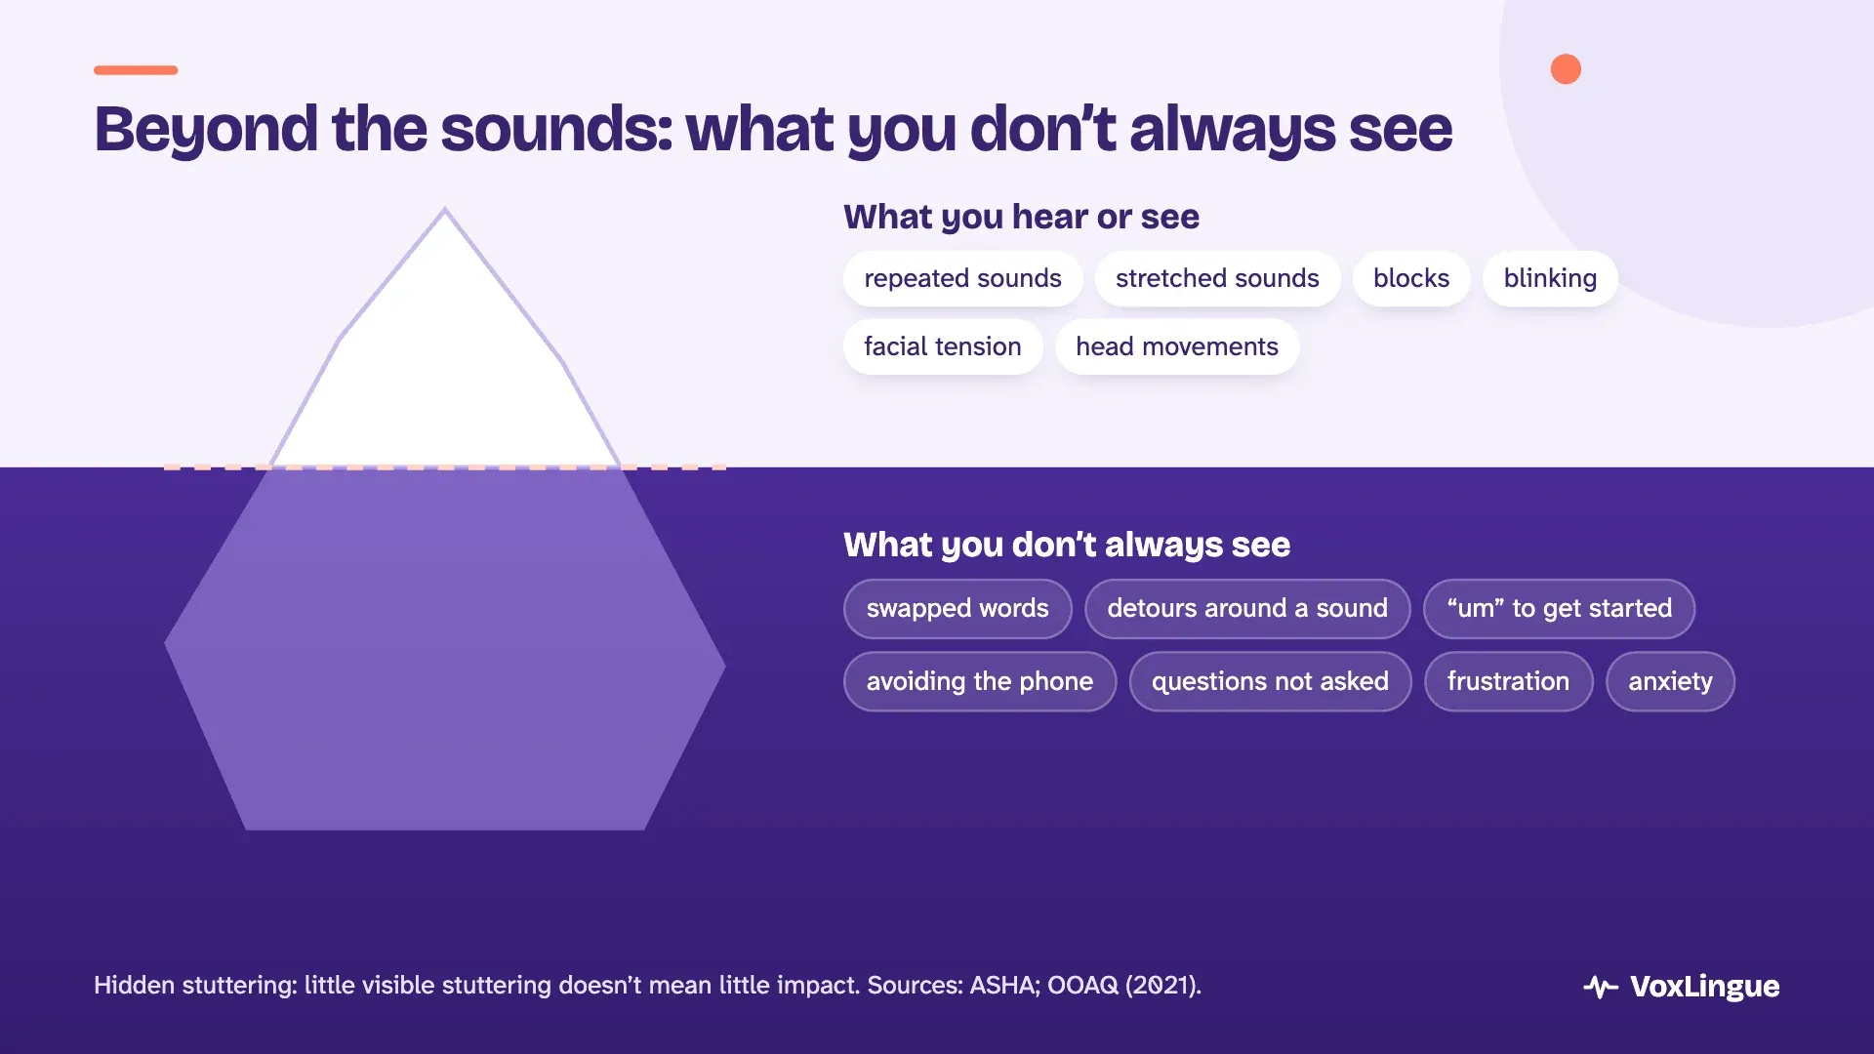Select the 'swapped words' chip

click(957, 608)
